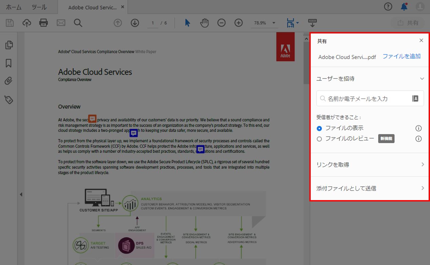
Task: Open the bookmarks panel
Action: 8,63
